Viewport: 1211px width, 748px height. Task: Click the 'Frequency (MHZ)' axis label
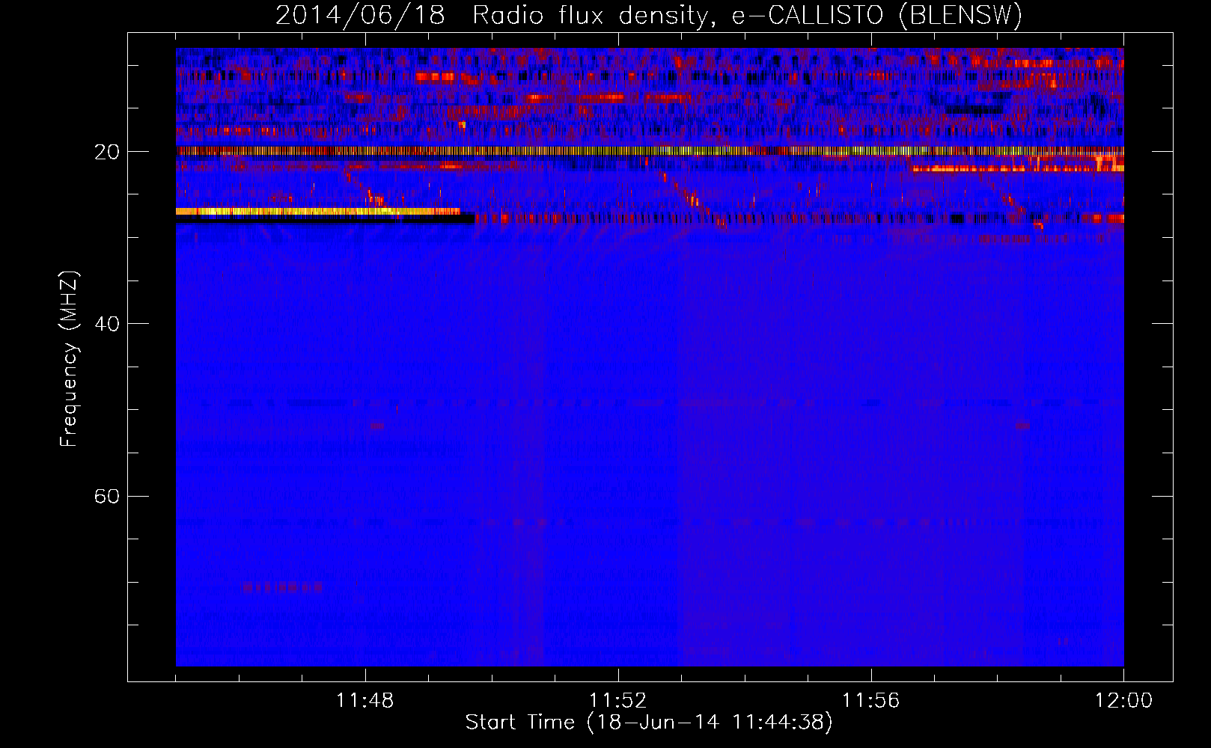pyautogui.click(x=69, y=359)
